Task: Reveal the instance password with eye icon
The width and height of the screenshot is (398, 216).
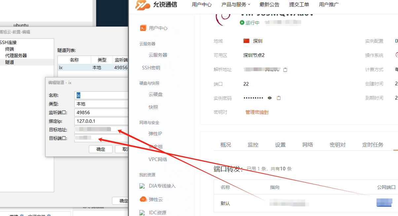Action: tap(270, 98)
